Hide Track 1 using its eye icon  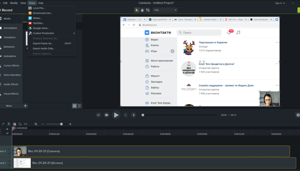pyautogui.click(x=9, y=161)
